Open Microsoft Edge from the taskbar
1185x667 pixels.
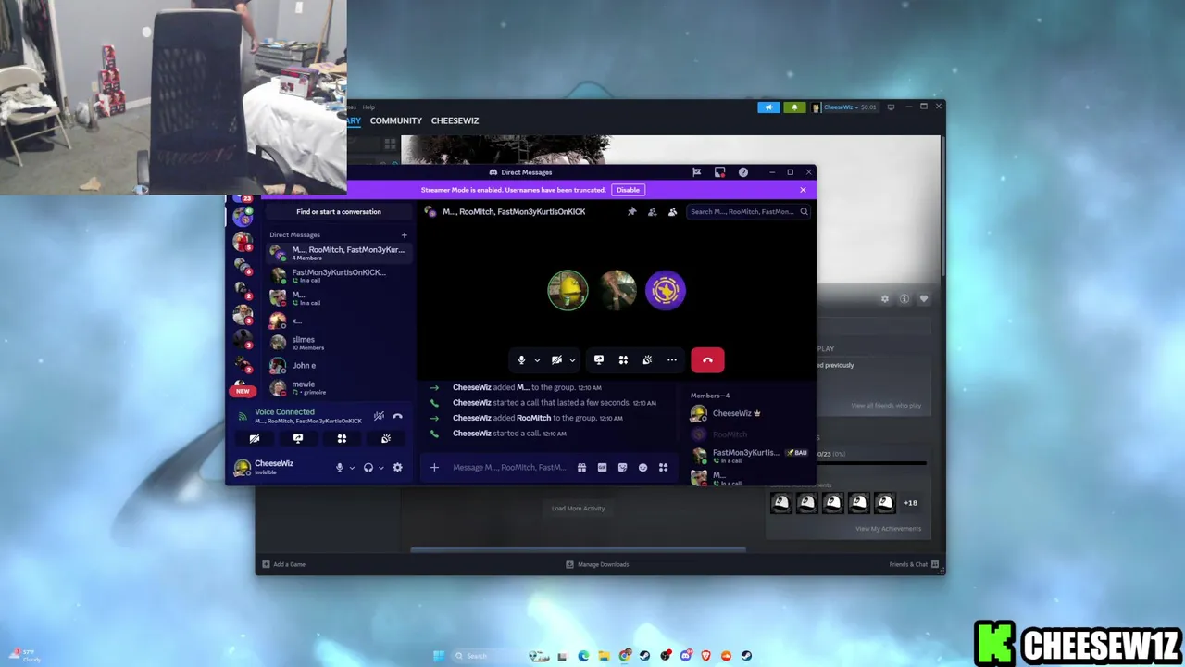[583, 656]
